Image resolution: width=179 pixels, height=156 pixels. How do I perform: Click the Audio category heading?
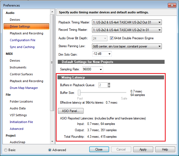pos(10,13)
